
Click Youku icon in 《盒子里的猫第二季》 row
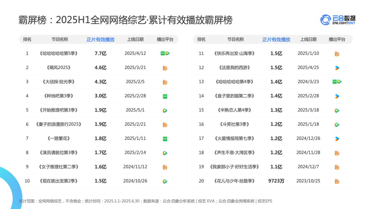pyautogui.click(x=337, y=96)
